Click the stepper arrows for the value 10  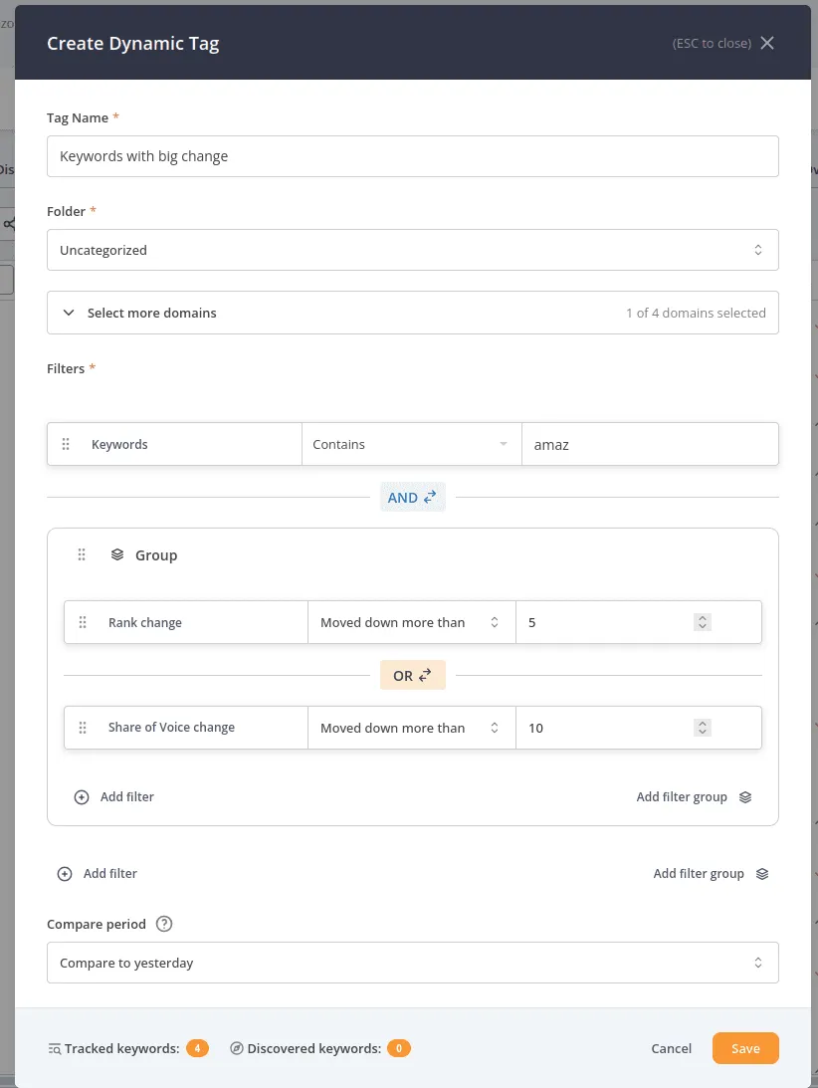pos(703,728)
